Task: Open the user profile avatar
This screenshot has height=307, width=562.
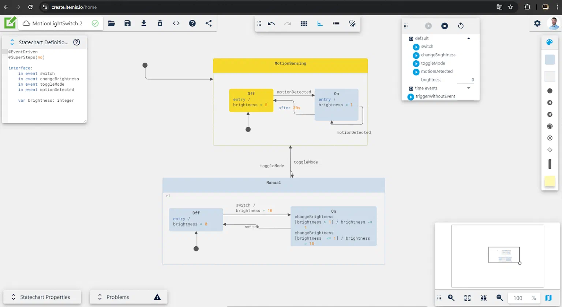Action: [x=554, y=23]
